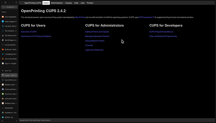The width and height of the screenshot is (216, 123).
Task: Click the browser reload icon
Action: (x=16, y=3)
